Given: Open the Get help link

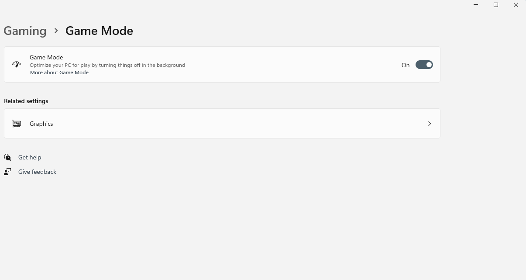Looking at the screenshot, I should (x=30, y=157).
